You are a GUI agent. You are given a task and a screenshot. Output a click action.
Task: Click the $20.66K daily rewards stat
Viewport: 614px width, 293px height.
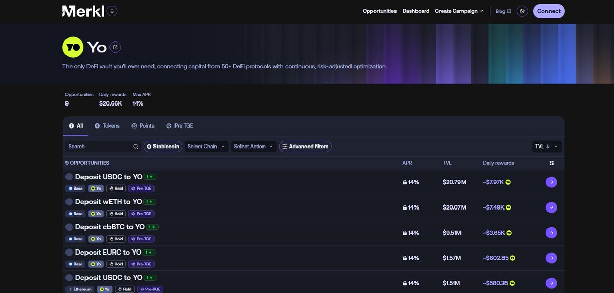[x=111, y=103]
